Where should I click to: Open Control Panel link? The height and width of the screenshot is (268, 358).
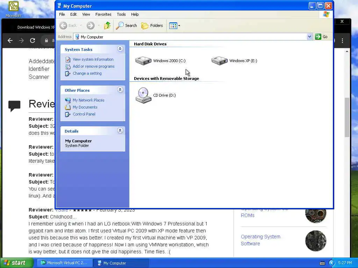point(84,114)
